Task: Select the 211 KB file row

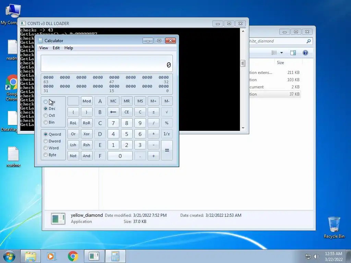Action: coord(275,73)
